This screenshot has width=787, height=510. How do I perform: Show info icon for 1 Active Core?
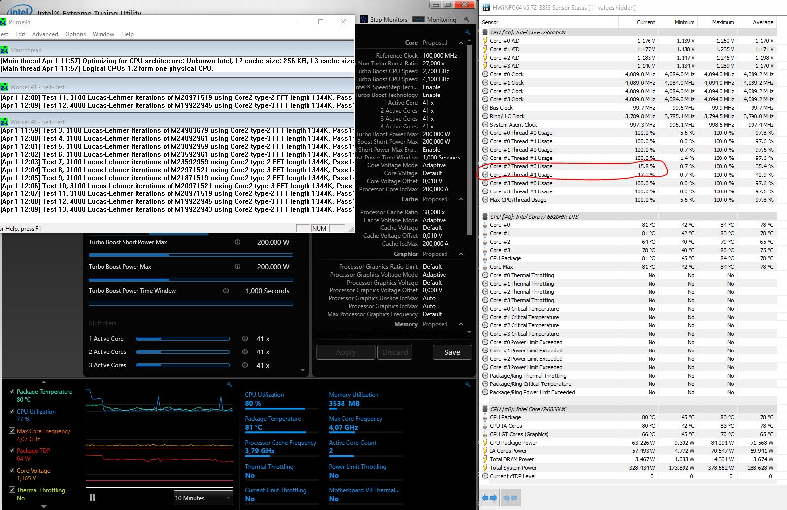(245, 339)
